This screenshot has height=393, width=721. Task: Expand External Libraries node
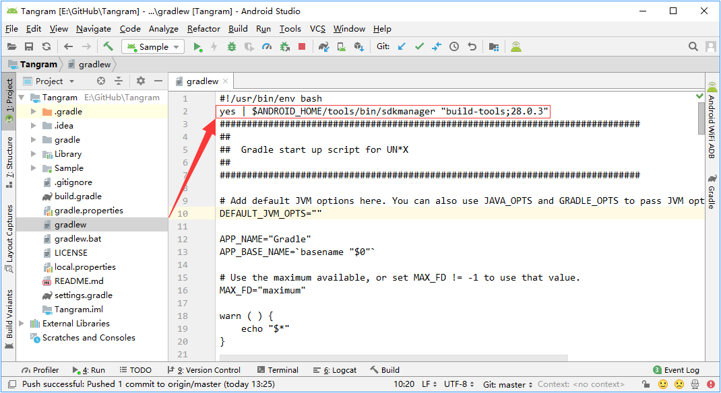coord(21,323)
